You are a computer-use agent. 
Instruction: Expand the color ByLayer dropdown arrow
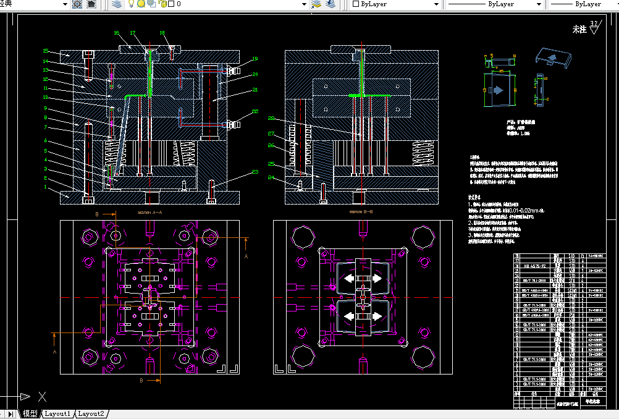pos(436,4)
